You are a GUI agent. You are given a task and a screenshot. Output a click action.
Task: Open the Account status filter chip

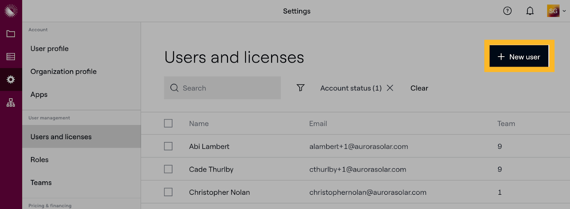[351, 88]
